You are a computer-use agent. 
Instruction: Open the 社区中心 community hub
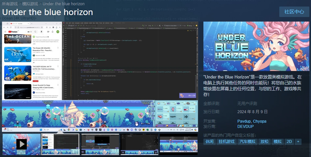tap(294, 12)
